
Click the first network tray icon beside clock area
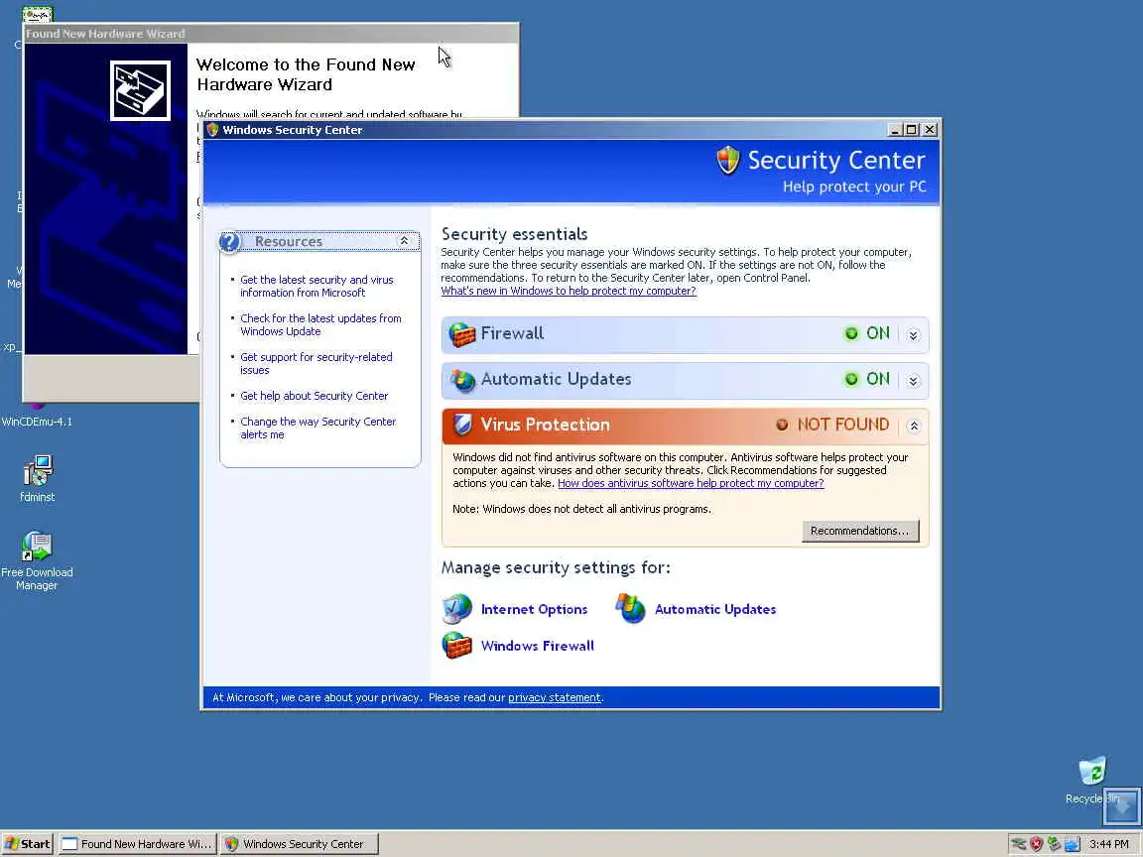coord(1018,844)
